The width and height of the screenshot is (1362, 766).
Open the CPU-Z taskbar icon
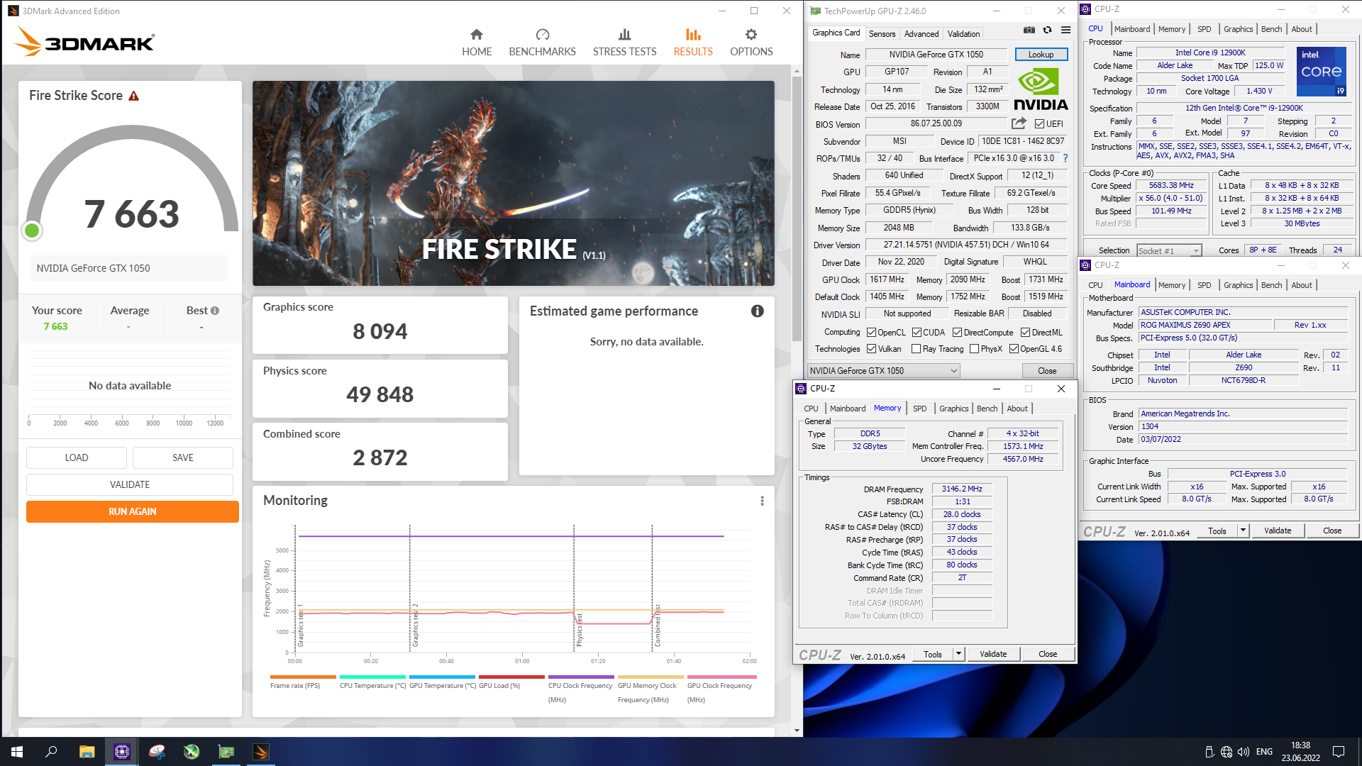[x=121, y=752]
